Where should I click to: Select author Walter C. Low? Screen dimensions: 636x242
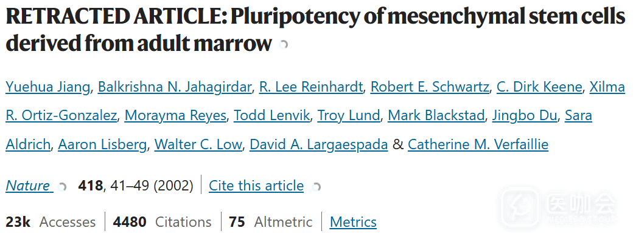click(x=198, y=144)
